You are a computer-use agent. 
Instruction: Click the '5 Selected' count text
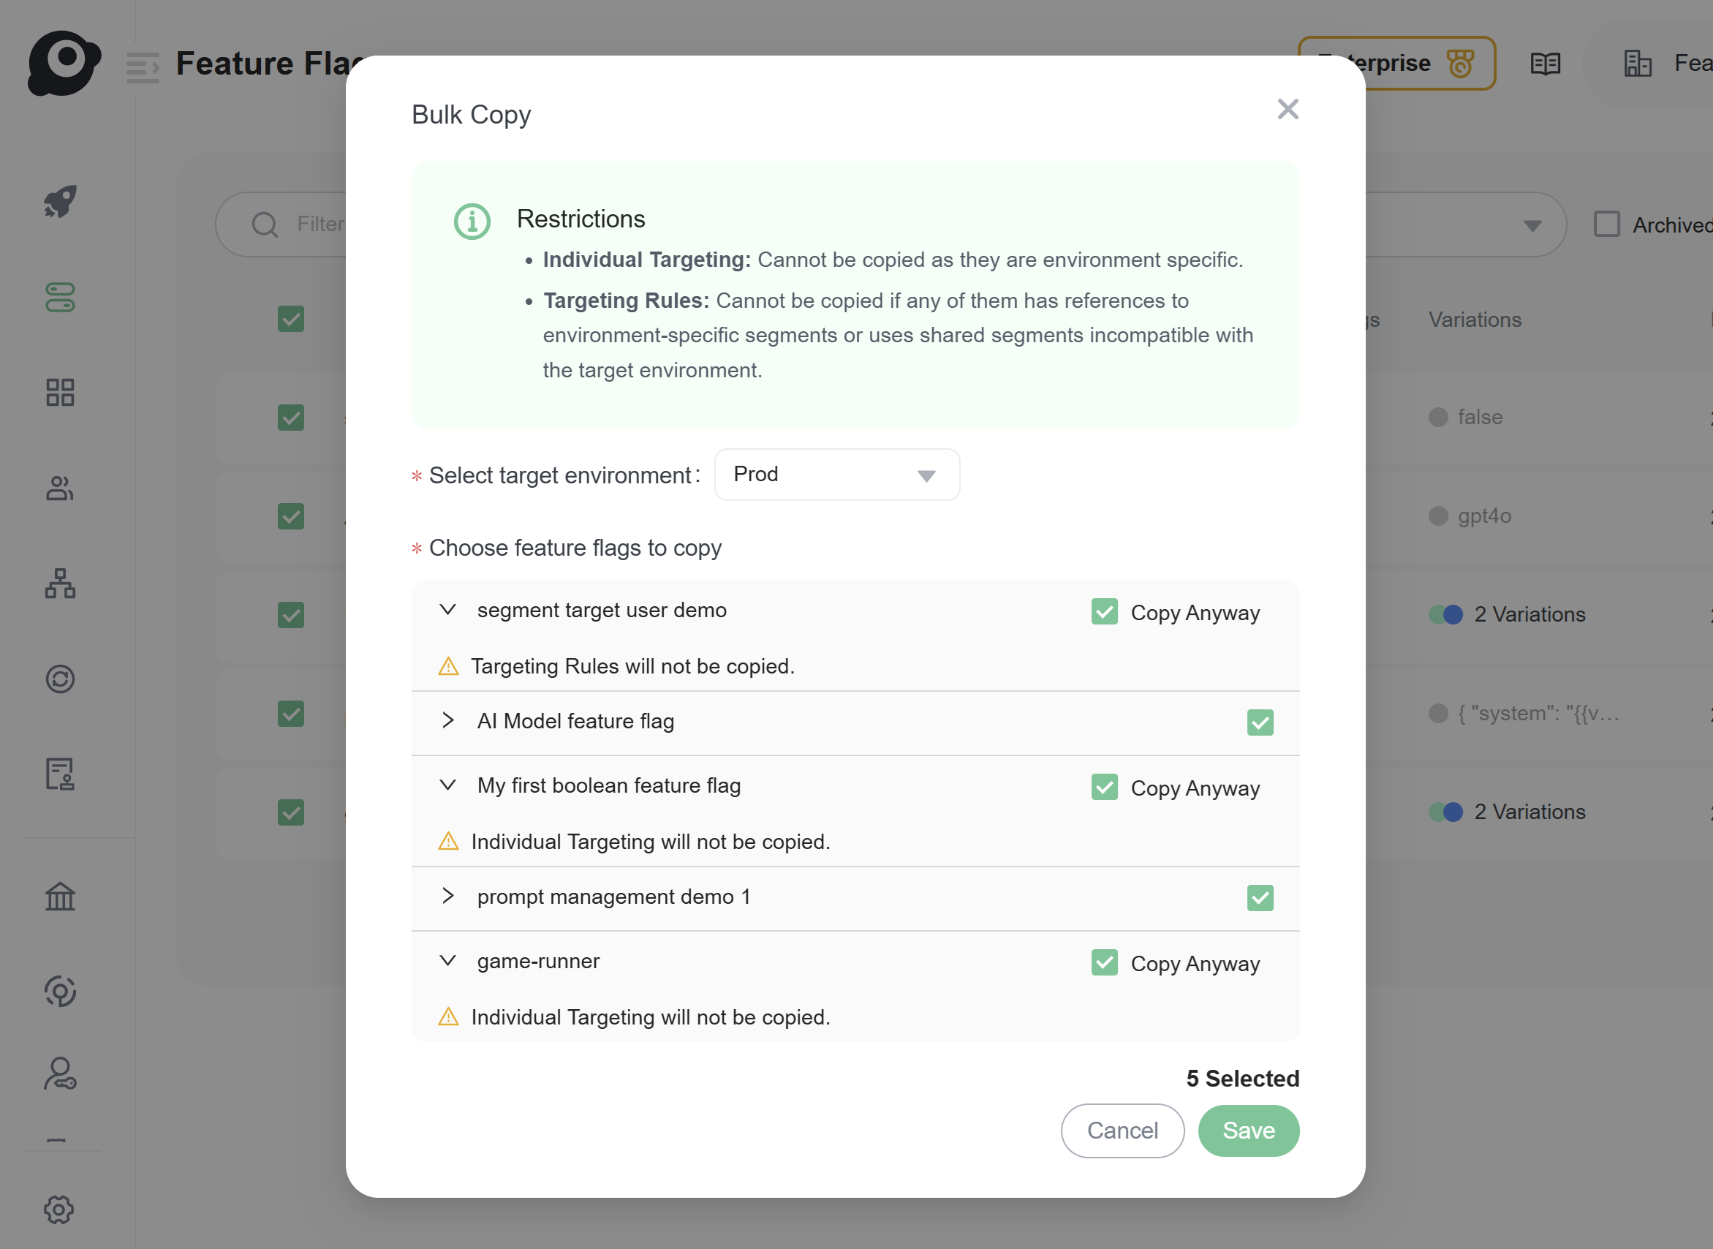pos(1242,1078)
